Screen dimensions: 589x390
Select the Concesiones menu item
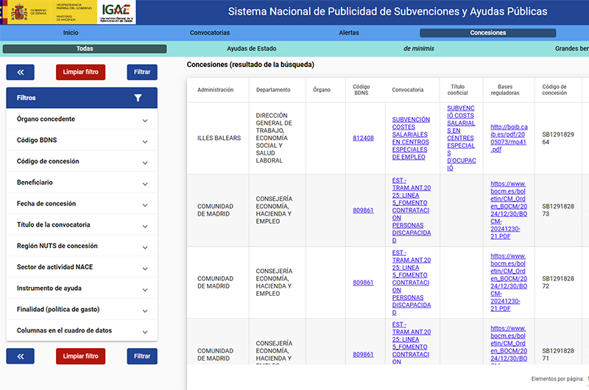point(488,32)
